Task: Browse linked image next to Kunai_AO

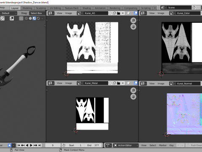Action: click(80, 13)
